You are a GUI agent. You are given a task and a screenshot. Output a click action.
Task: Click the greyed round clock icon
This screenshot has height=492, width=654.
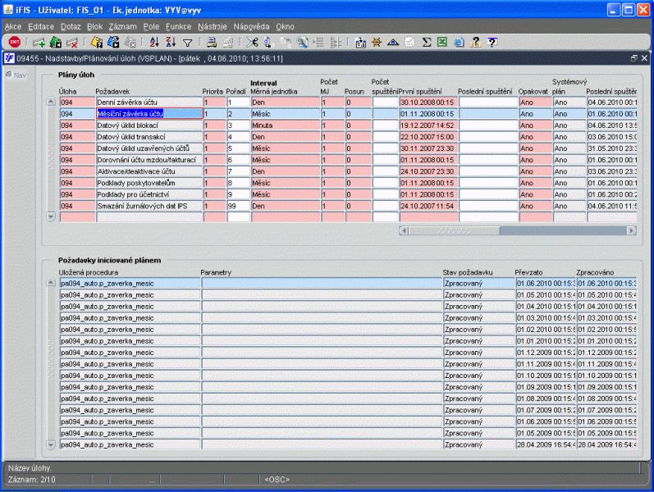click(409, 42)
